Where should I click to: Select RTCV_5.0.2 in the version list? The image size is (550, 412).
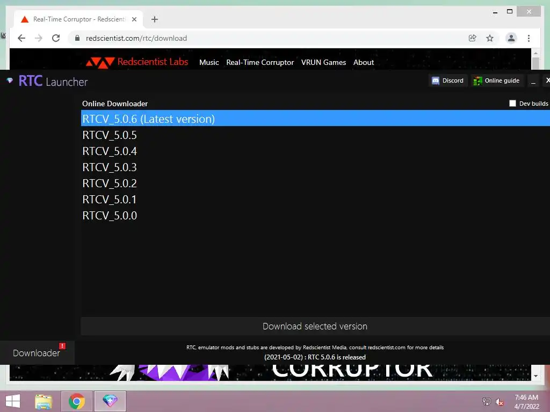click(x=315, y=183)
